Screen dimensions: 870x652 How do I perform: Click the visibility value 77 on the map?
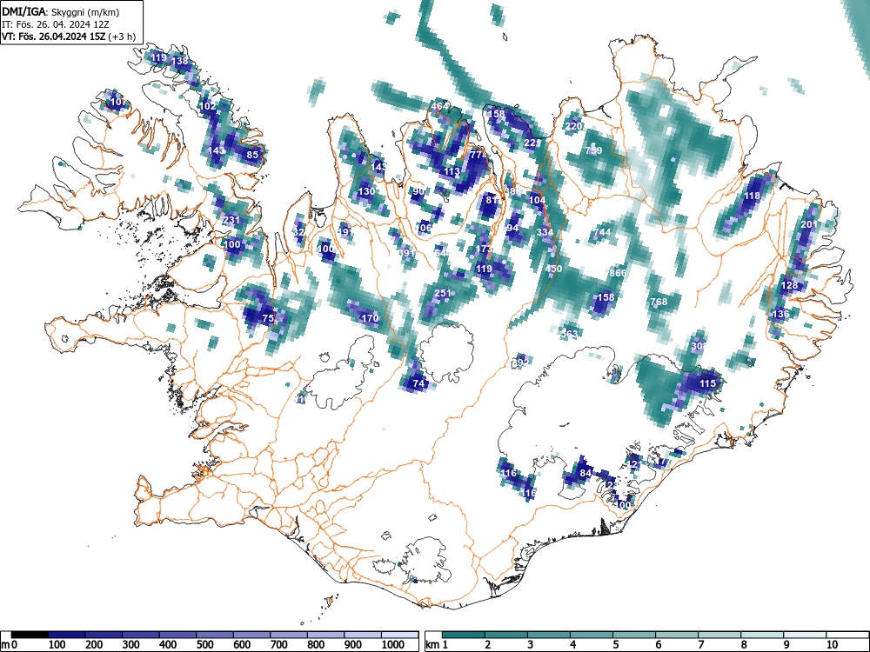tap(476, 155)
